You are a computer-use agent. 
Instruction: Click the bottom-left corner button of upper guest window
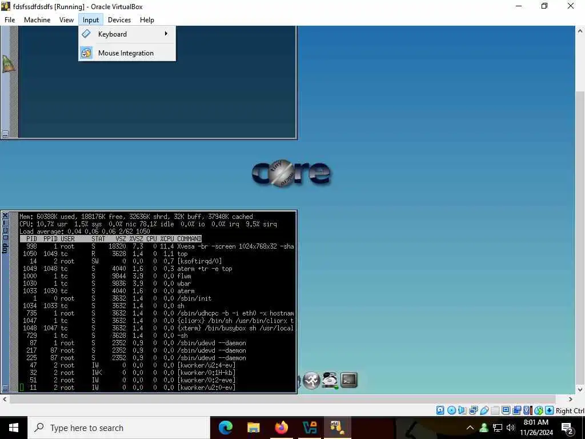(x=5, y=134)
